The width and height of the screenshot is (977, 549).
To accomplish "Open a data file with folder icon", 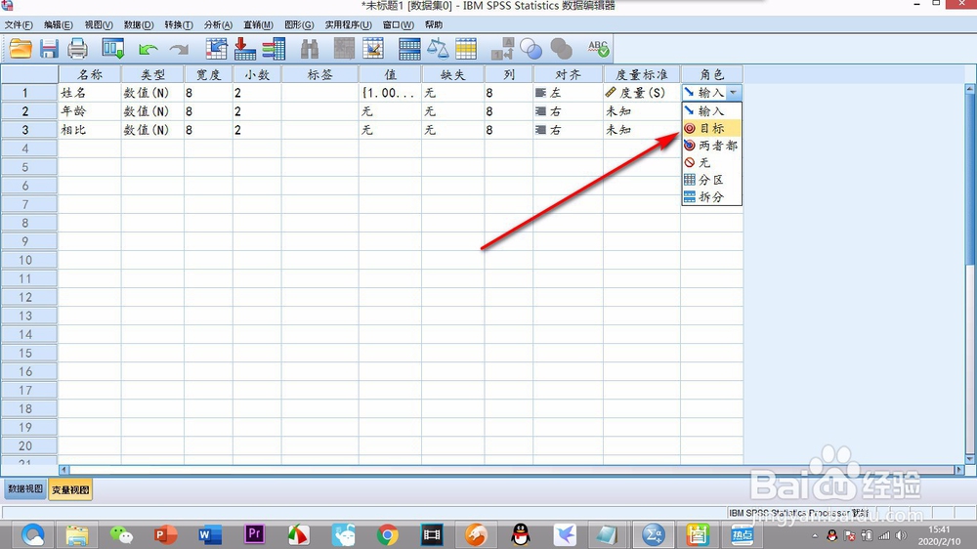I will (21, 49).
